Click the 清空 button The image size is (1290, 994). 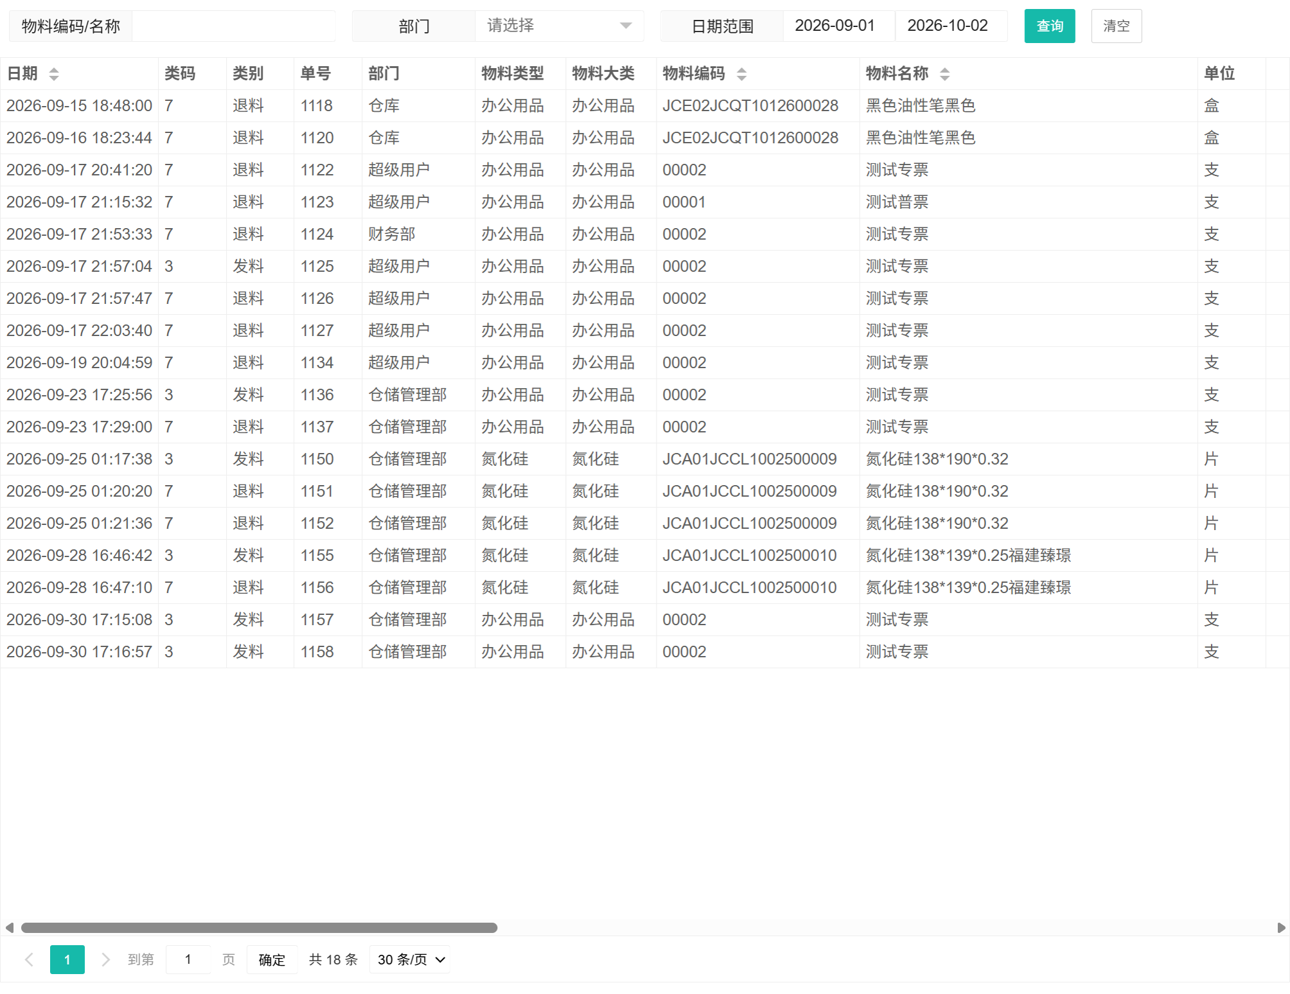point(1117,26)
